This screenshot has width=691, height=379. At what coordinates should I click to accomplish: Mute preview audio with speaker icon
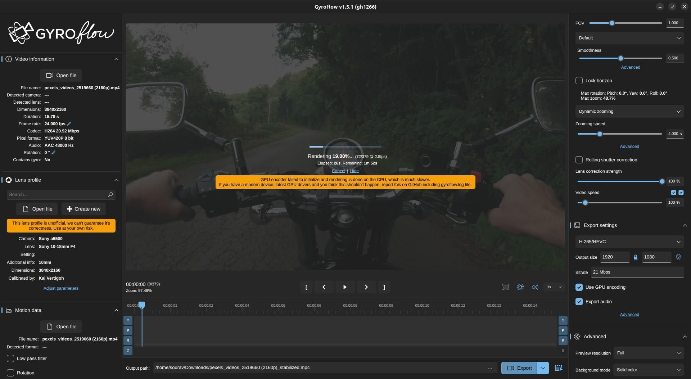pos(535,287)
